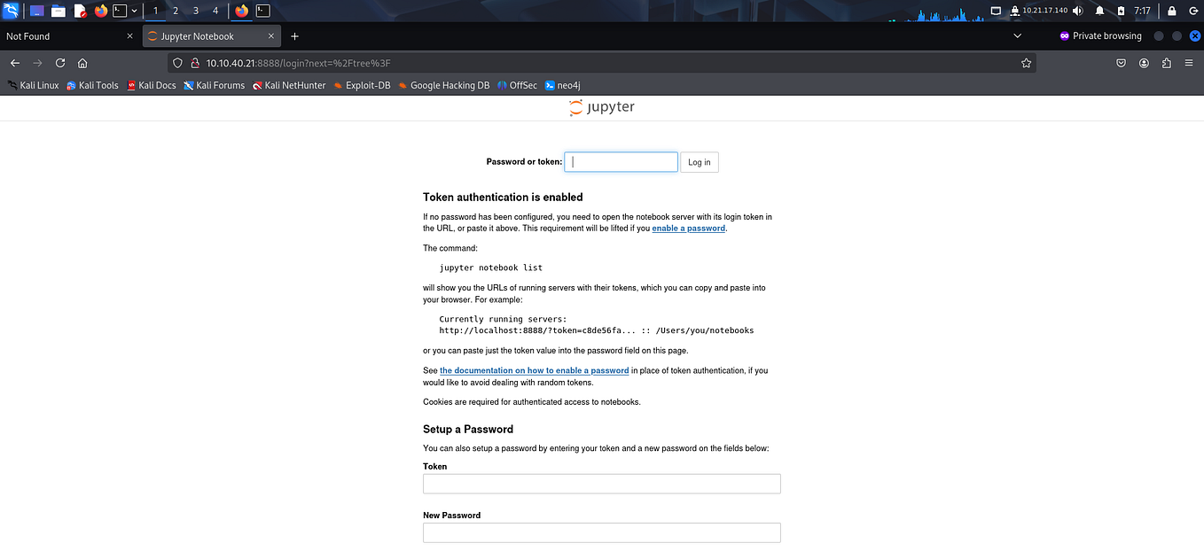Reload the Jupyter login page
Image resolution: width=1204 pixels, height=551 pixels.
click(59, 63)
